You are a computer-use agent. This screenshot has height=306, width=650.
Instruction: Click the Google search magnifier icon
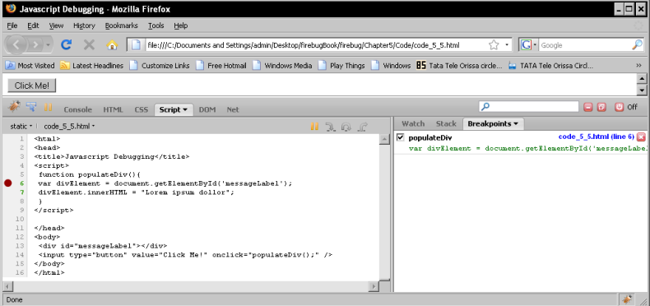637,44
